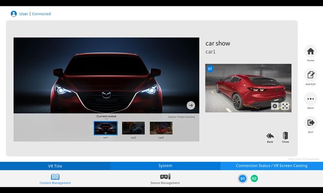Screen dimensions: 323x193
Task: Click the Back arrow icon
Action: click(x=270, y=136)
